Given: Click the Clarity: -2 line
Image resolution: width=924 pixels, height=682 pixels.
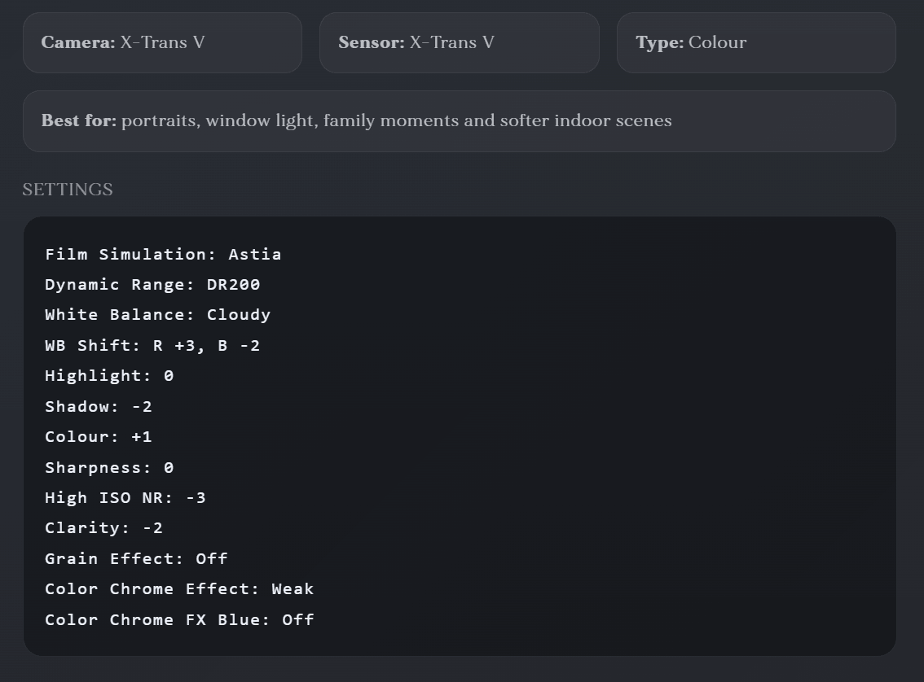Looking at the screenshot, I should click(103, 528).
